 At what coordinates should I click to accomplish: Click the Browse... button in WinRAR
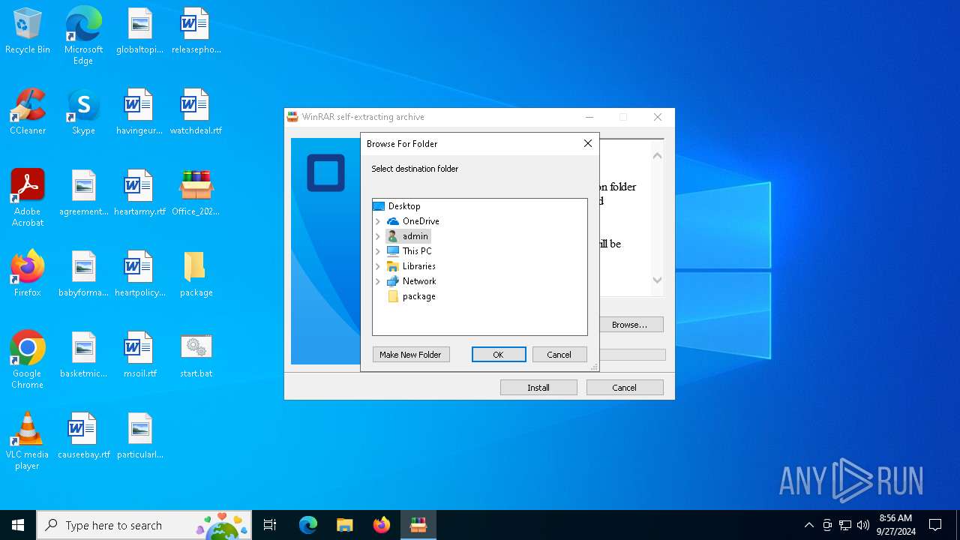630,325
